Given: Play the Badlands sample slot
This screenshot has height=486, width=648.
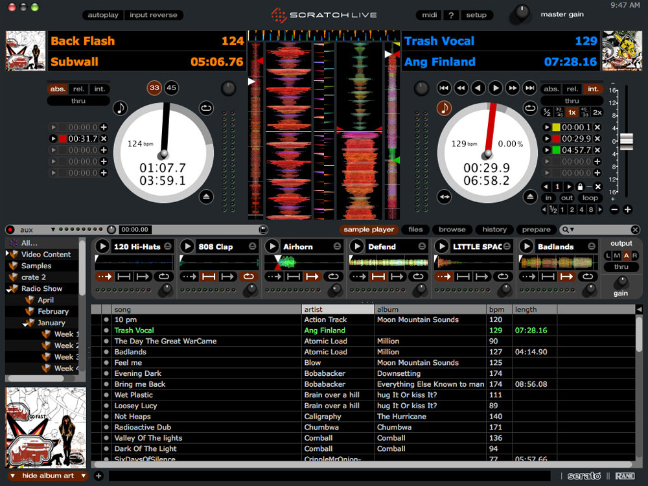Looking at the screenshot, I should coord(526,247).
